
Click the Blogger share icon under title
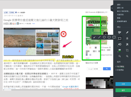tap(7, 24)
